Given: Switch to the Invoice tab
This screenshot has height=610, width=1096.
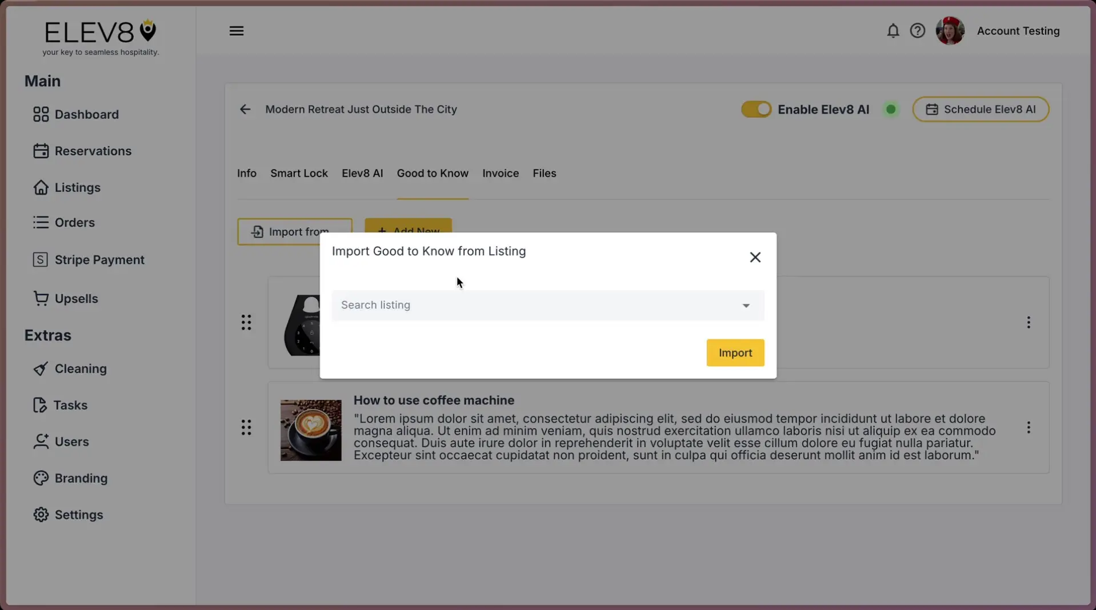Looking at the screenshot, I should tap(500, 173).
